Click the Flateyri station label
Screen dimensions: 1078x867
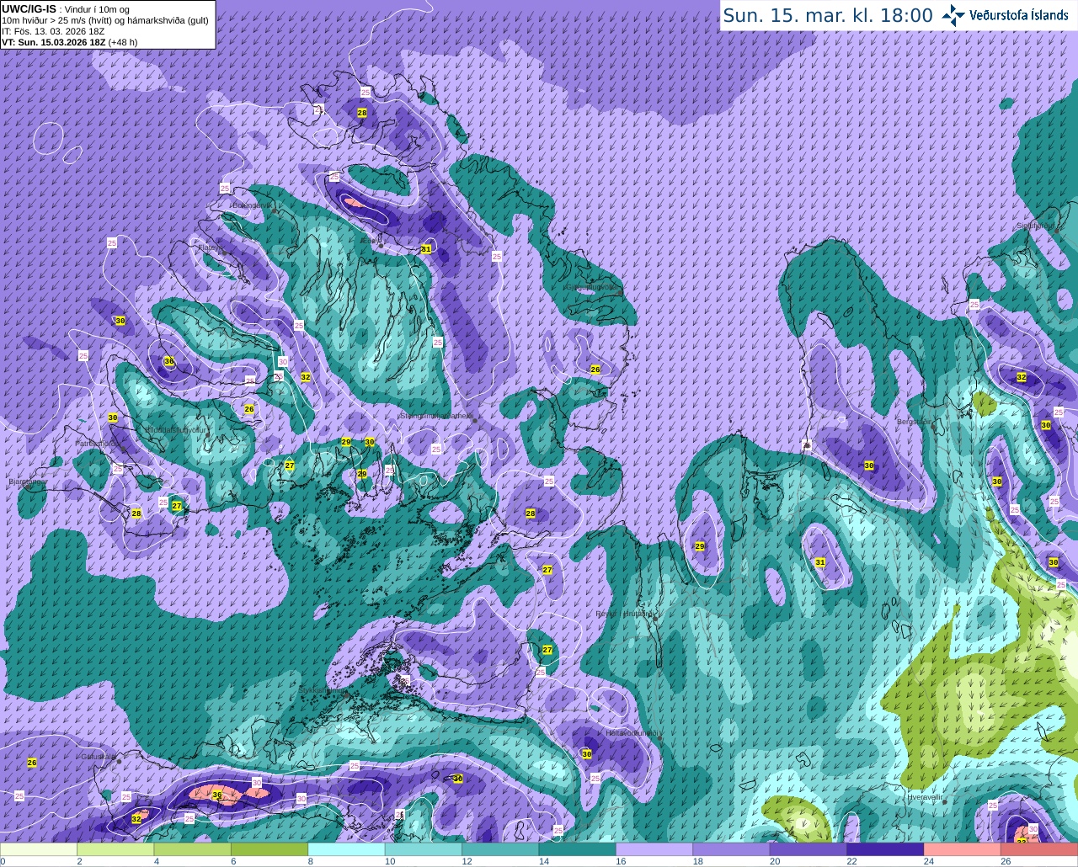pyautogui.click(x=210, y=247)
